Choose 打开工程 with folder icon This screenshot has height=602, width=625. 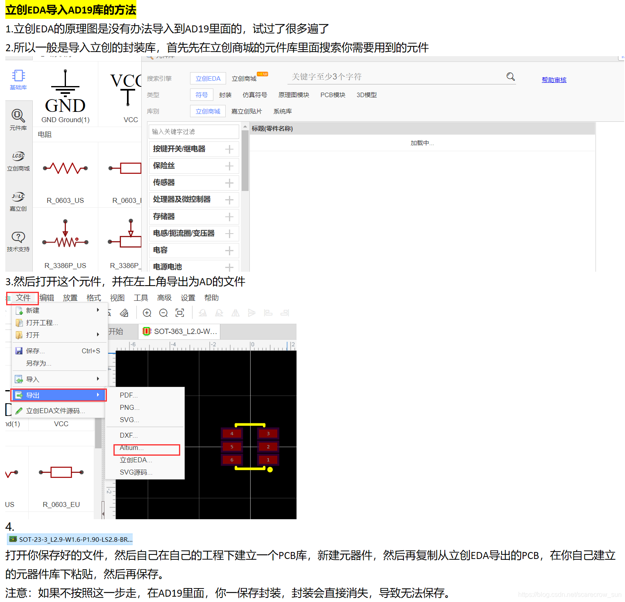click(59, 323)
